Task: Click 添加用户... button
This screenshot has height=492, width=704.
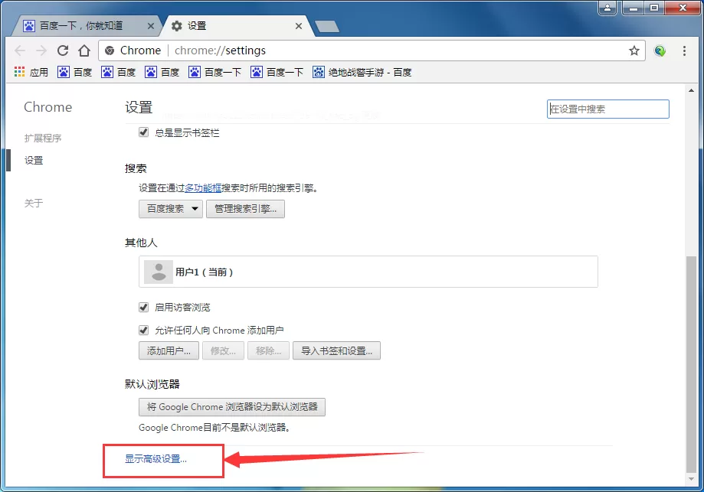Action: [x=169, y=350]
